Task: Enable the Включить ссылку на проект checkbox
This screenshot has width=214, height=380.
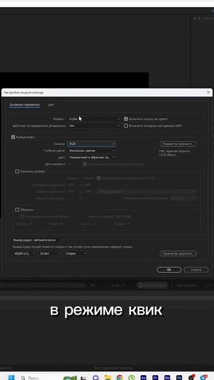Action: pyautogui.click(x=126, y=119)
